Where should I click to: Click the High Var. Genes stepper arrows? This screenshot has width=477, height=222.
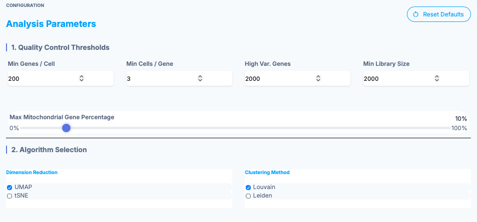[x=318, y=78]
